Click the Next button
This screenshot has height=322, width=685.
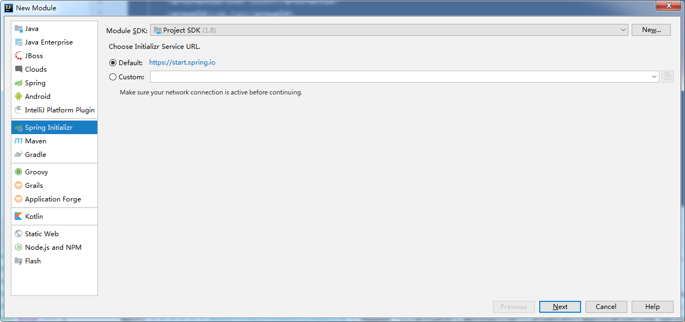(560, 307)
